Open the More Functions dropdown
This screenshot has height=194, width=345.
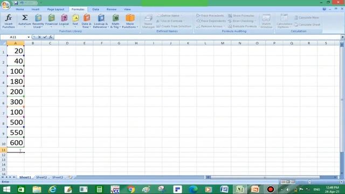[130, 21]
